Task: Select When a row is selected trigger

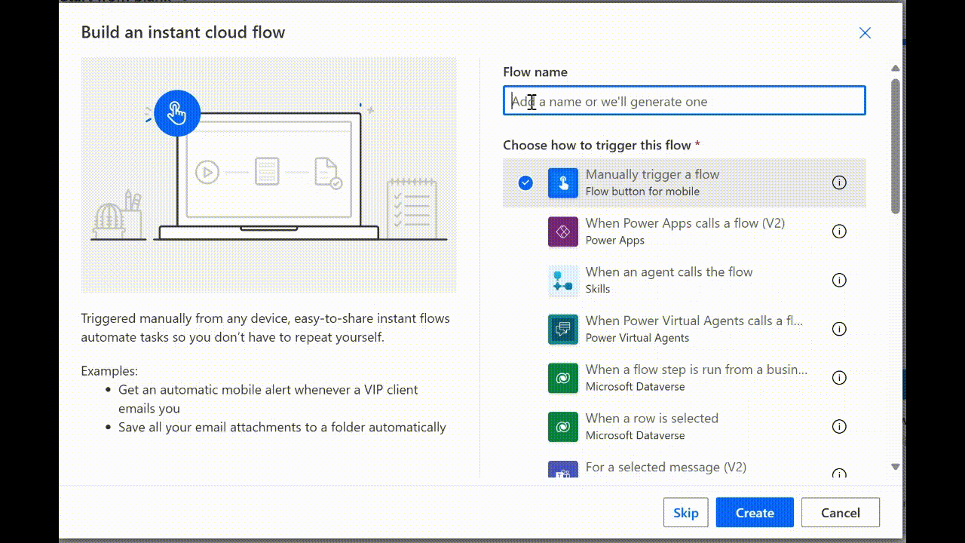Action: pyautogui.click(x=685, y=427)
